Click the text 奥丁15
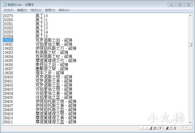Viewport: 195px width, 133px height. (x=42, y=36)
